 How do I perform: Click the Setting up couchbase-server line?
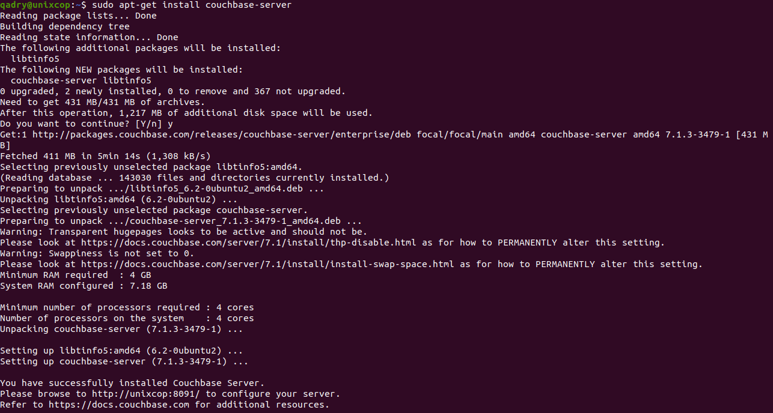(x=124, y=361)
